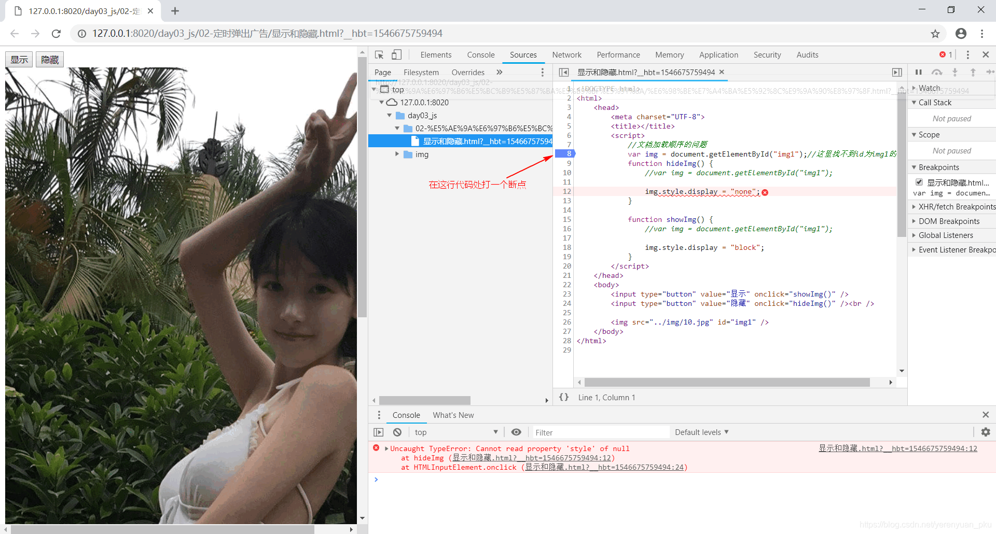996x534 pixels.
Task: Collapse the 127.0.0.1:8020 origin node
Action: click(382, 103)
